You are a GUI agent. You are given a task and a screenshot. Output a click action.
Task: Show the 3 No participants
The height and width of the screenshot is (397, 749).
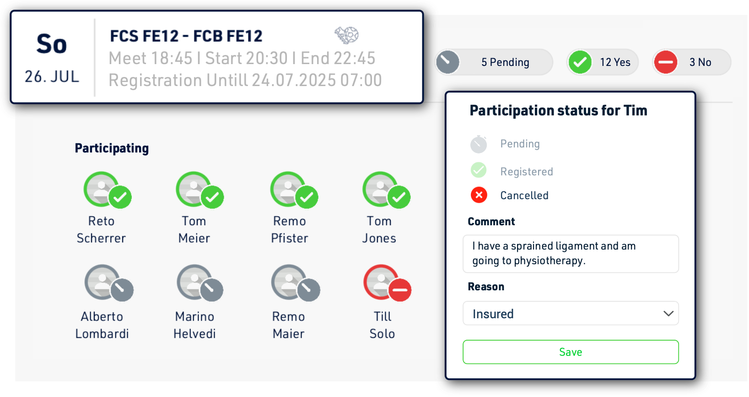point(691,62)
